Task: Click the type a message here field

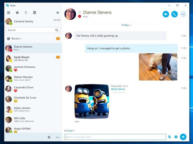Action: (115, 137)
